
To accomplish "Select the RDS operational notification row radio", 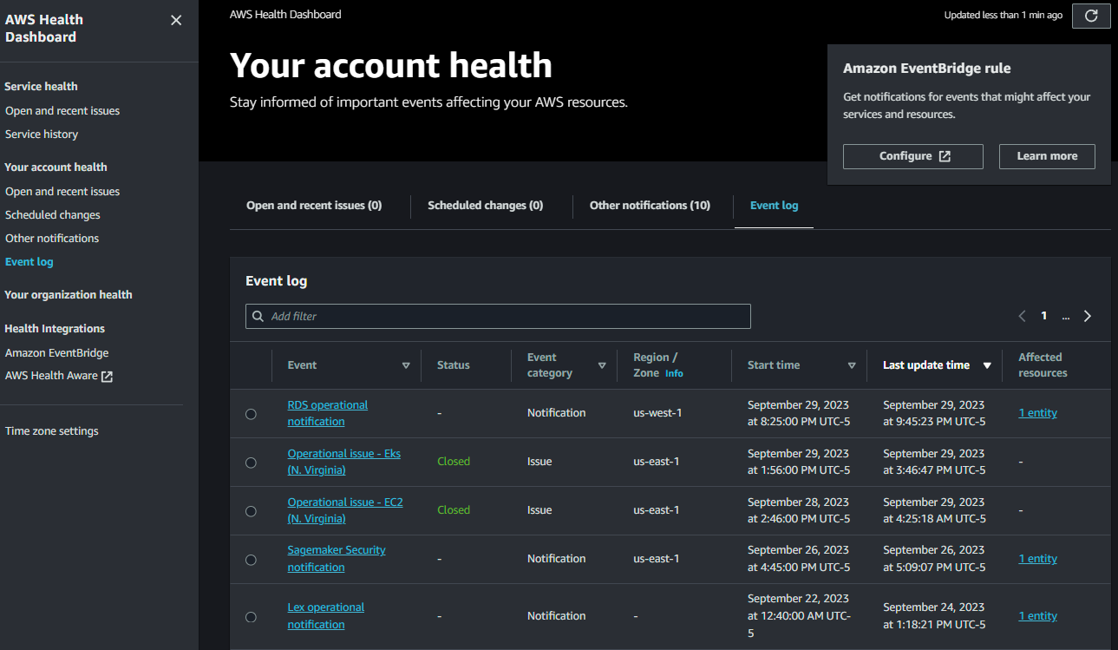I will click(251, 414).
